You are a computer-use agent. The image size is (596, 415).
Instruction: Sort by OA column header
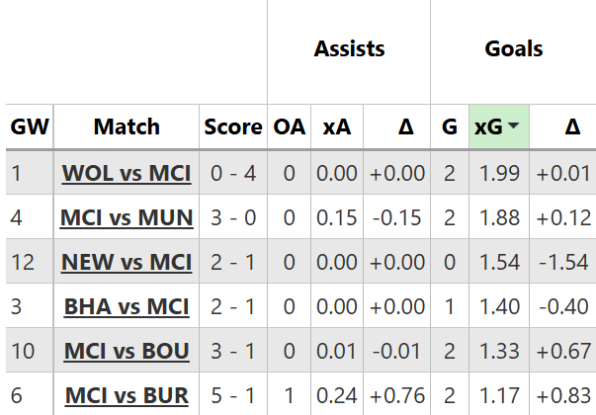pyautogui.click(x=290, y=126)
